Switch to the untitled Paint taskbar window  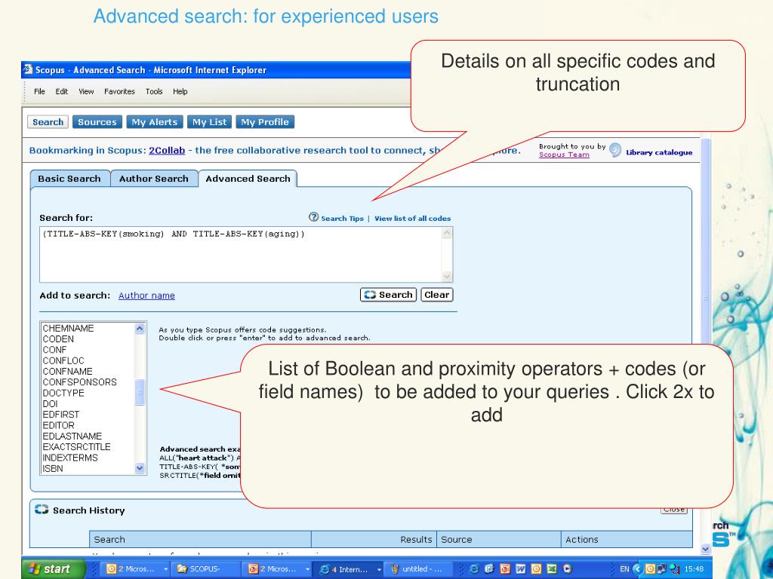pos(420,568)
